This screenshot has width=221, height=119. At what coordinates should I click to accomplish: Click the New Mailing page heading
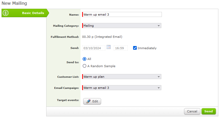pos(14,3)
